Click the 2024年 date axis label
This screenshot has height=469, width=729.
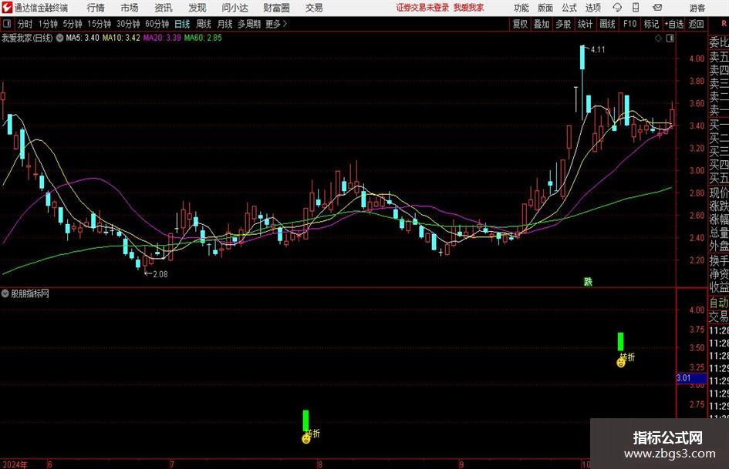click(15, 464)
